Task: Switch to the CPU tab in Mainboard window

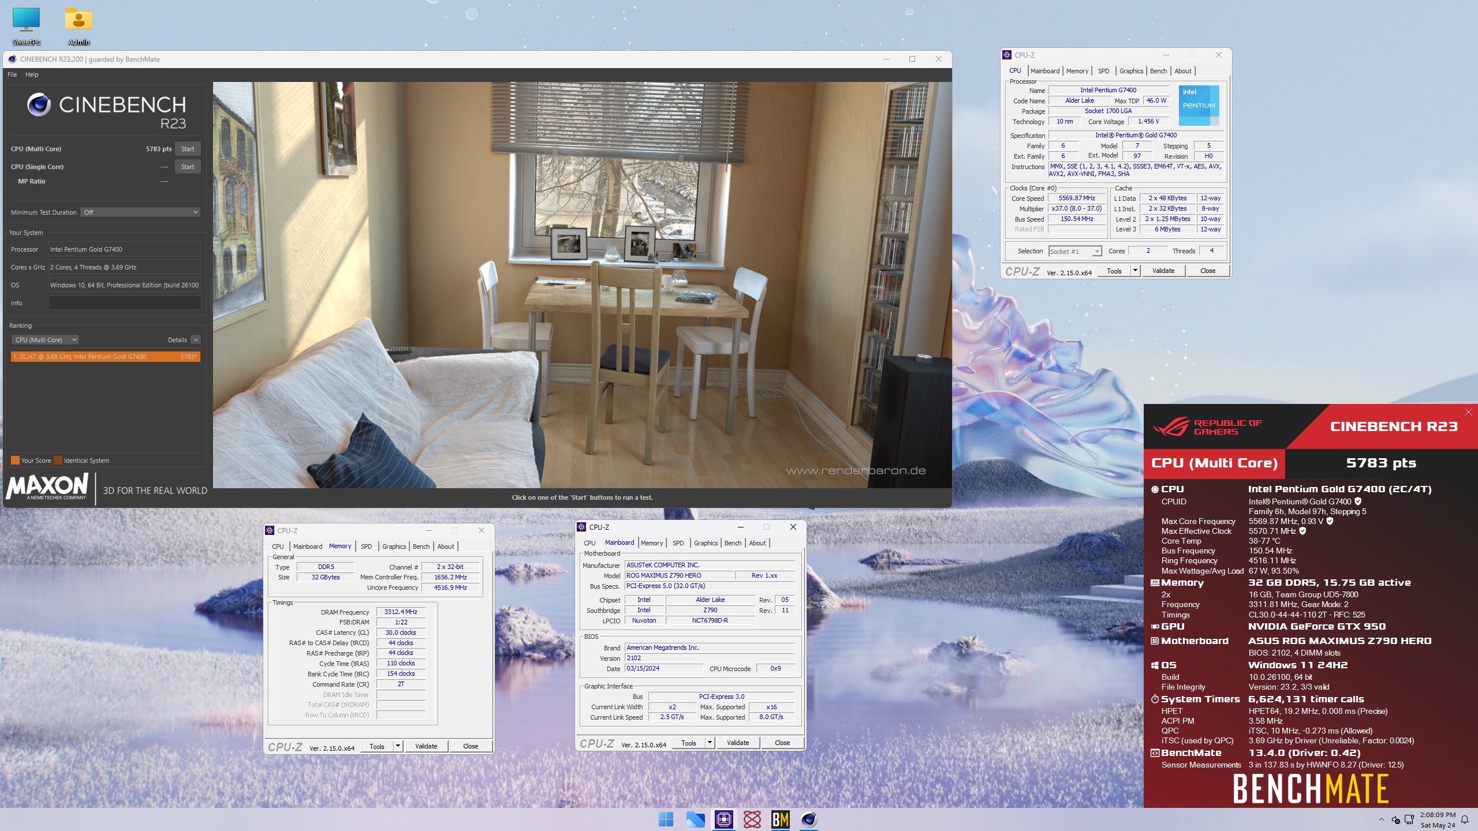Action: coord(589,543)
